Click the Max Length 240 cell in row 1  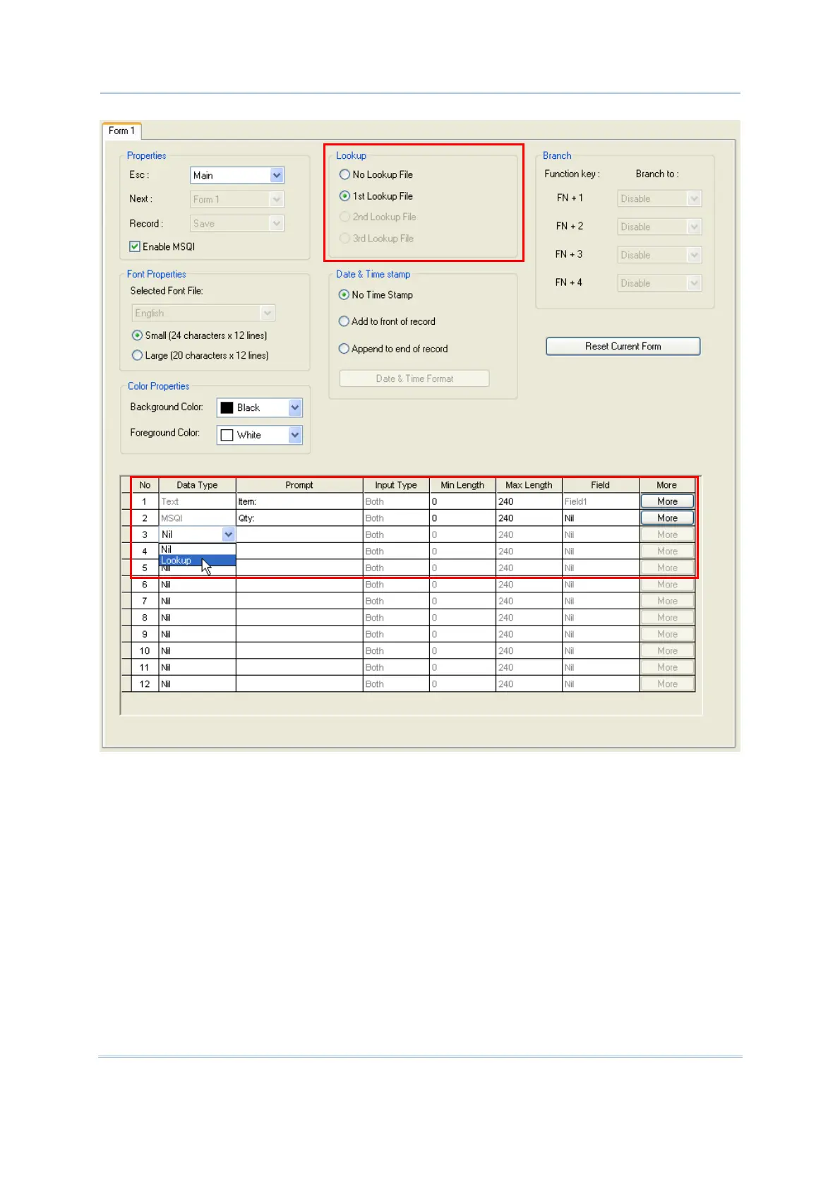pos(529,501)
